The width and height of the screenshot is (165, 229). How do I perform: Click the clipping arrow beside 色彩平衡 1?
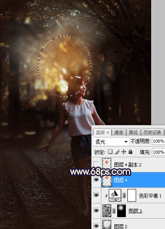(x=106, y=195)
